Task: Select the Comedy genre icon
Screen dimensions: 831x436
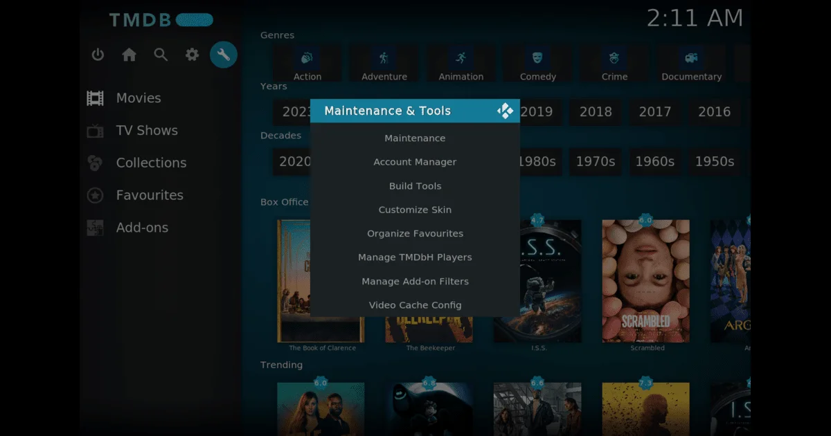Action: click(538, 59)
